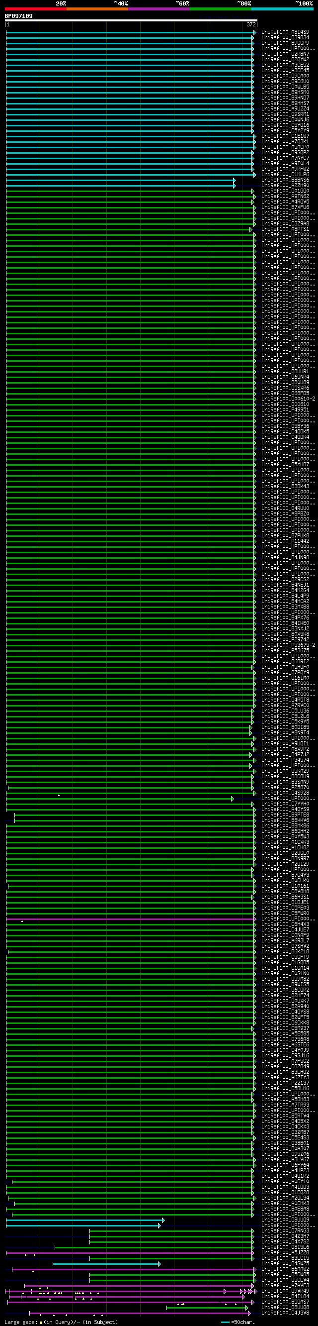Select hit label UniRef100_Q7PQY9
Viewport: 318px width, 1326px height.
point(285,673)
